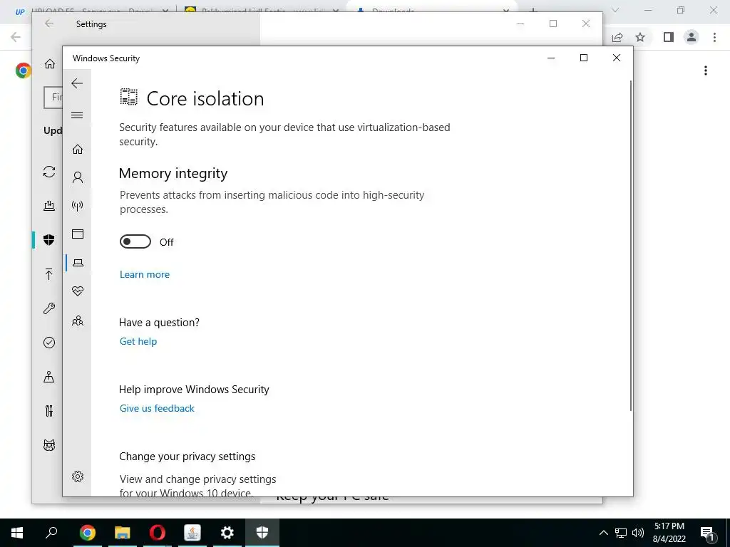Open For developers icon in Settings sidebar
This screenshot has height=547, width=730.
click(49, 411)
